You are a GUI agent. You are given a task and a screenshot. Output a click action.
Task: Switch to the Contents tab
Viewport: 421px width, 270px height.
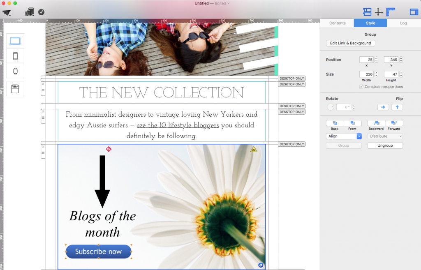337,23
